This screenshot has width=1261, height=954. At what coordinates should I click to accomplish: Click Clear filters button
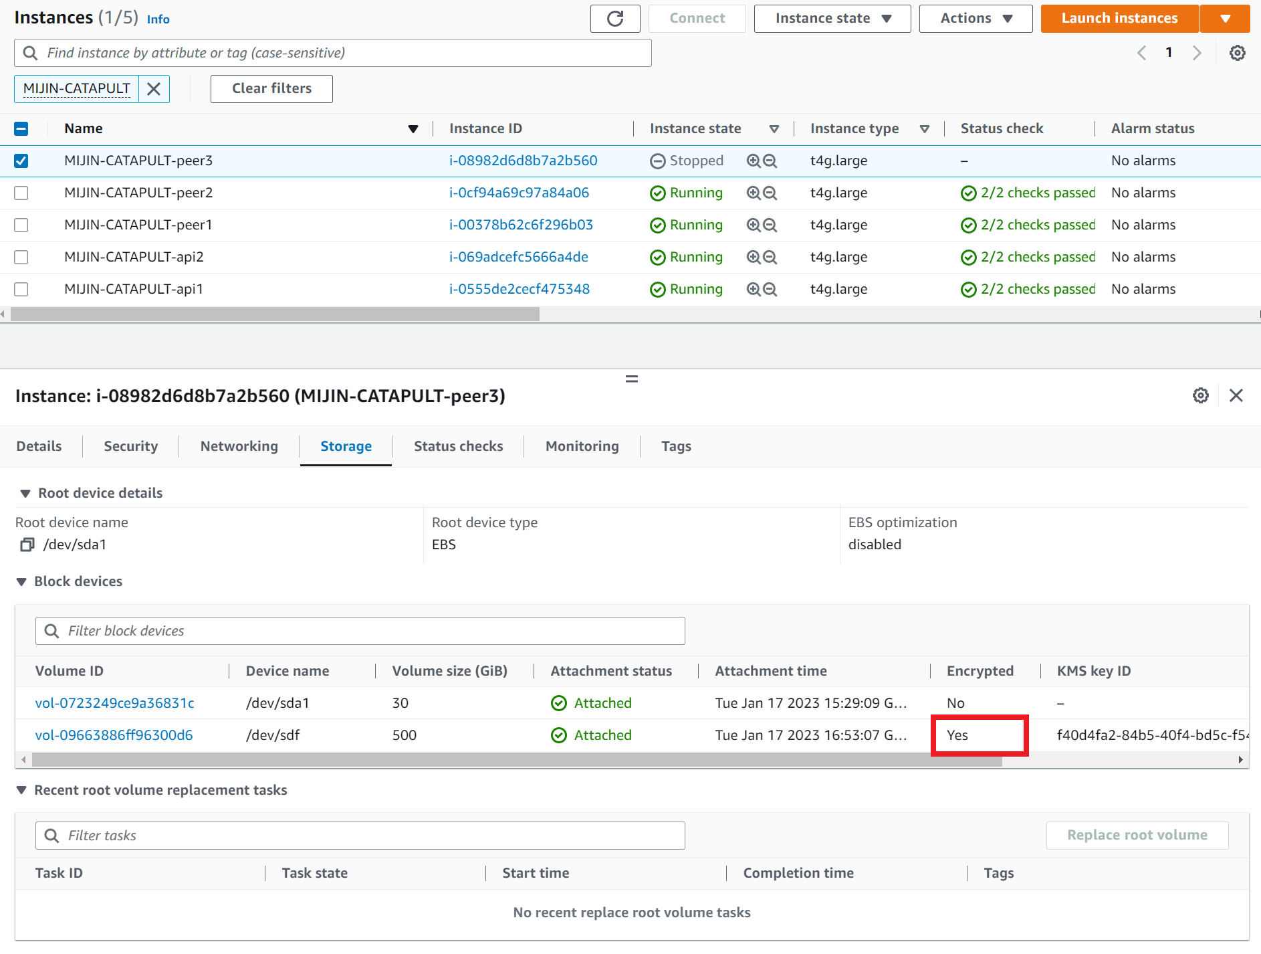pyautogui.click(x=271, y=89)
